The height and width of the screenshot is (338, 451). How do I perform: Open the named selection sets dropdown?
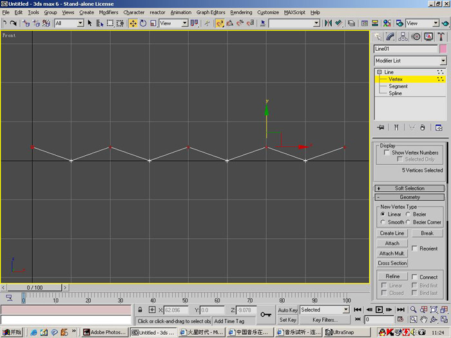316,23
